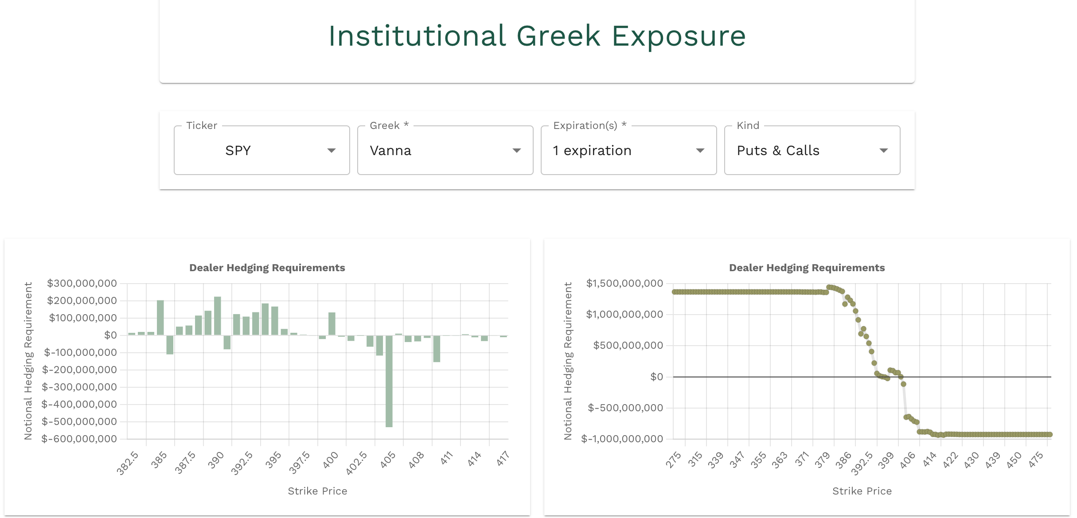The width and height of the screenshot is (1077, 518).
Task: Click the left chart title Dealer Hedging Requirements
Action: coord(267,268)
